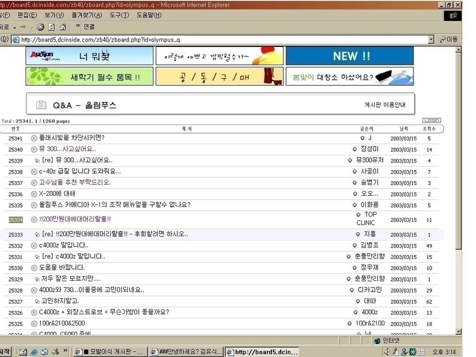Click the notepad icon beside Q&A 올림푸스
The height and width of the screenshot is (357, 476).
pos(41,105)
